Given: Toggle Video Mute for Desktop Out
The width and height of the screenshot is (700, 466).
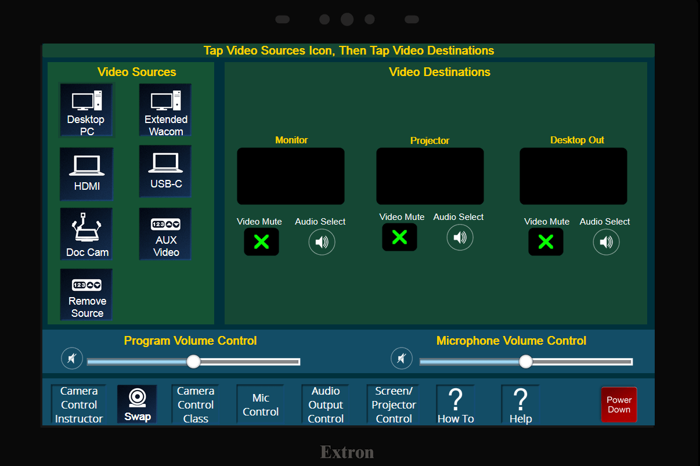Looking at the screenshot, I should click(546, 242).
